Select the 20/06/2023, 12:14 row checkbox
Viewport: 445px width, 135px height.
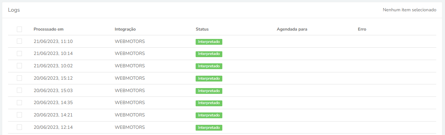pos(19,127)
